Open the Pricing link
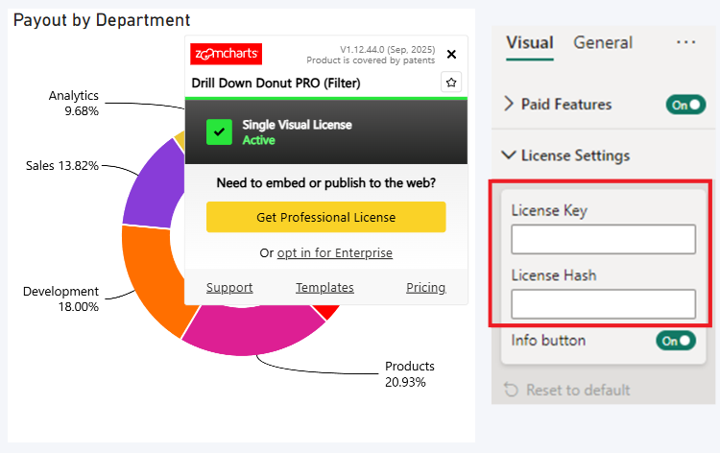 (x=426, y=287)
